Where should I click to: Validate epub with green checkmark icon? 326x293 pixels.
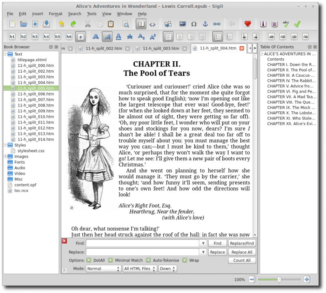[297, 24]
